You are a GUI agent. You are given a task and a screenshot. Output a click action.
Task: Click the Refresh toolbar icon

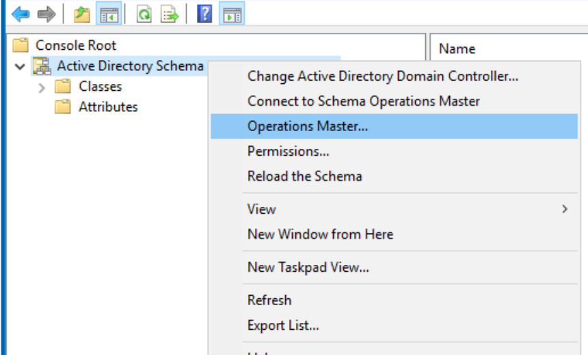click(x=144, y=14)
